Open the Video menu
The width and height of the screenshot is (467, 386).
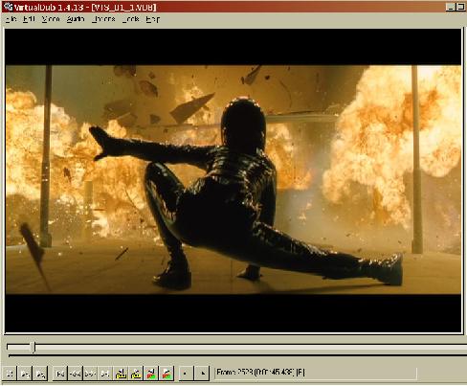pos(51,19)
